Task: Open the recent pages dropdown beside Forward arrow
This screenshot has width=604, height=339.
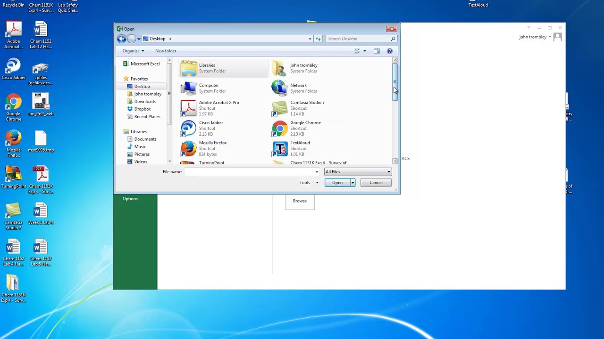Action: point(139,39)
